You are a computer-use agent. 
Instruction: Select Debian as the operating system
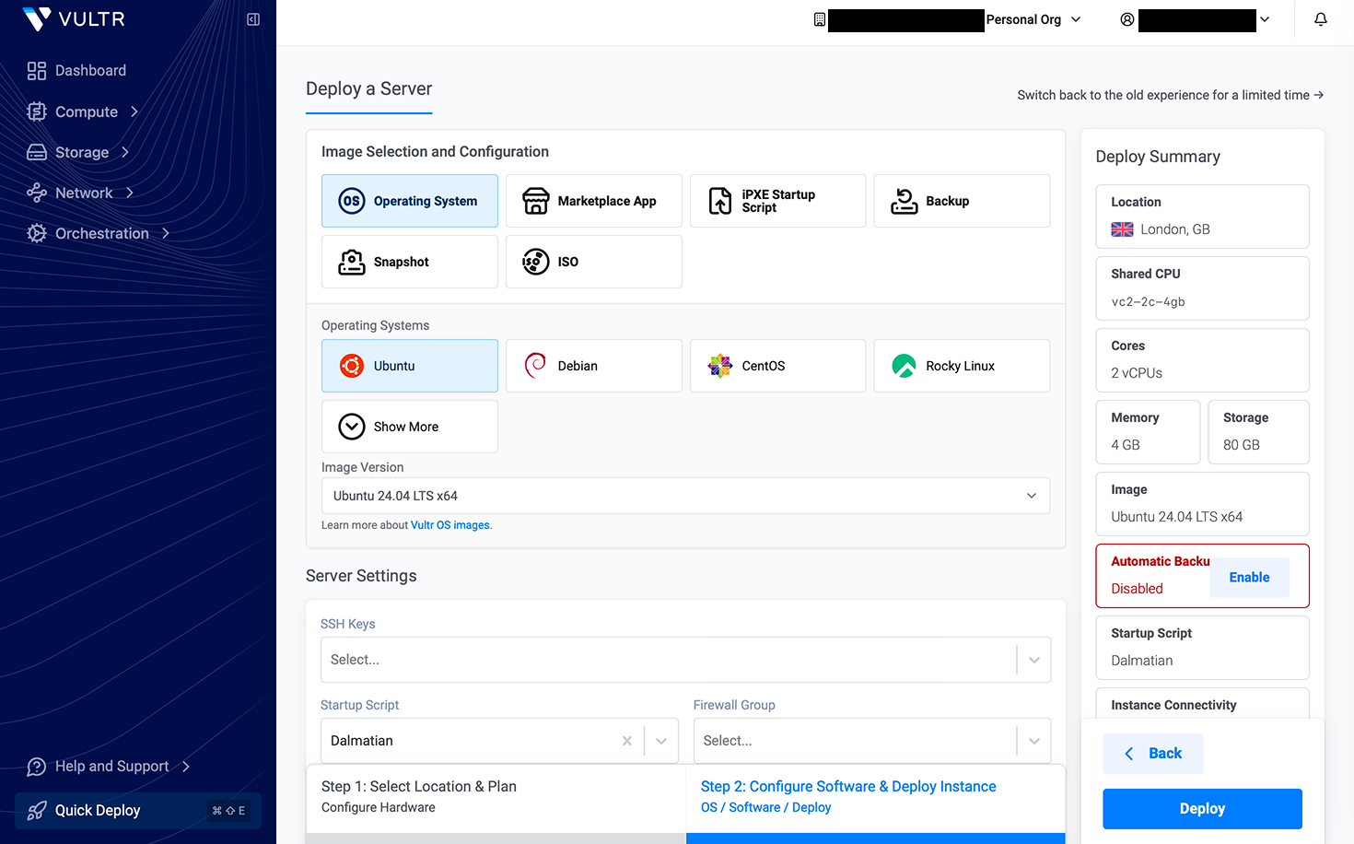[594, 366]
